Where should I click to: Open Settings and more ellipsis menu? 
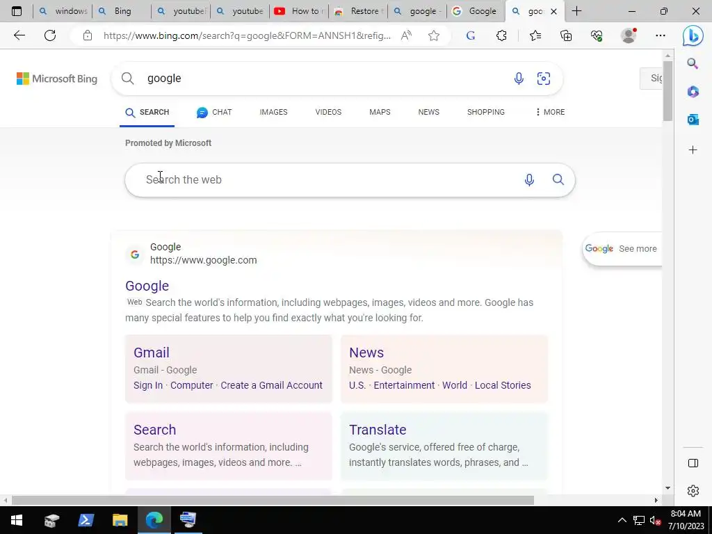(661, 35)
